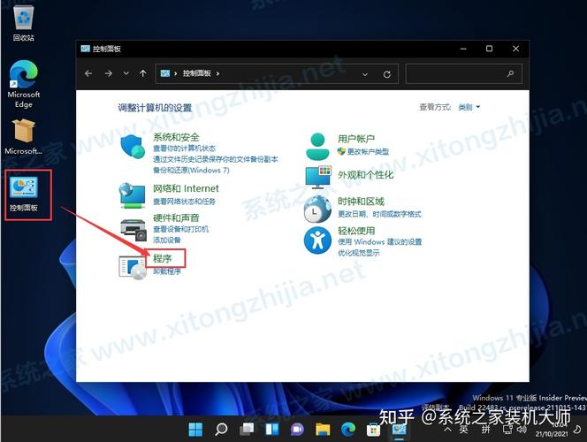
Task: Click the 硬件和声音 printer icon
Action: pyautogui.click(x=133, y=231)
